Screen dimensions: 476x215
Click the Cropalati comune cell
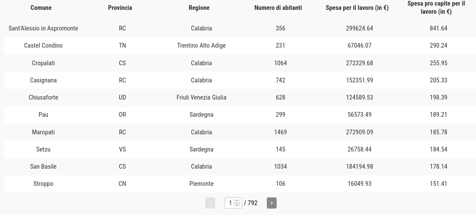coord(43,63)
